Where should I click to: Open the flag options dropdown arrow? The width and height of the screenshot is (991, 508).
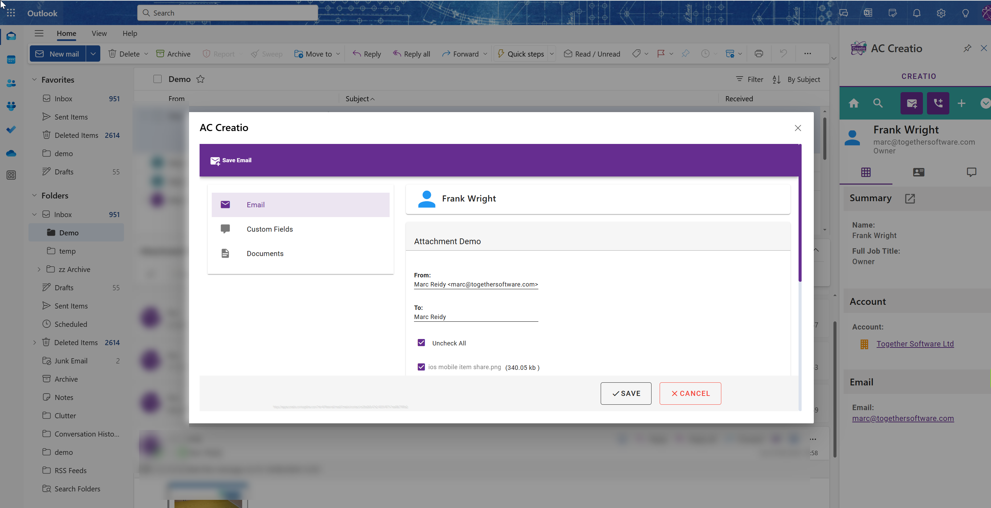[x=671, y=54]
